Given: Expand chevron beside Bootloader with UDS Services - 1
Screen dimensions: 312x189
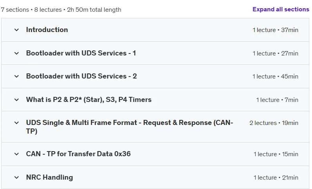Looking at the screenshot, I should click(16, 53).
